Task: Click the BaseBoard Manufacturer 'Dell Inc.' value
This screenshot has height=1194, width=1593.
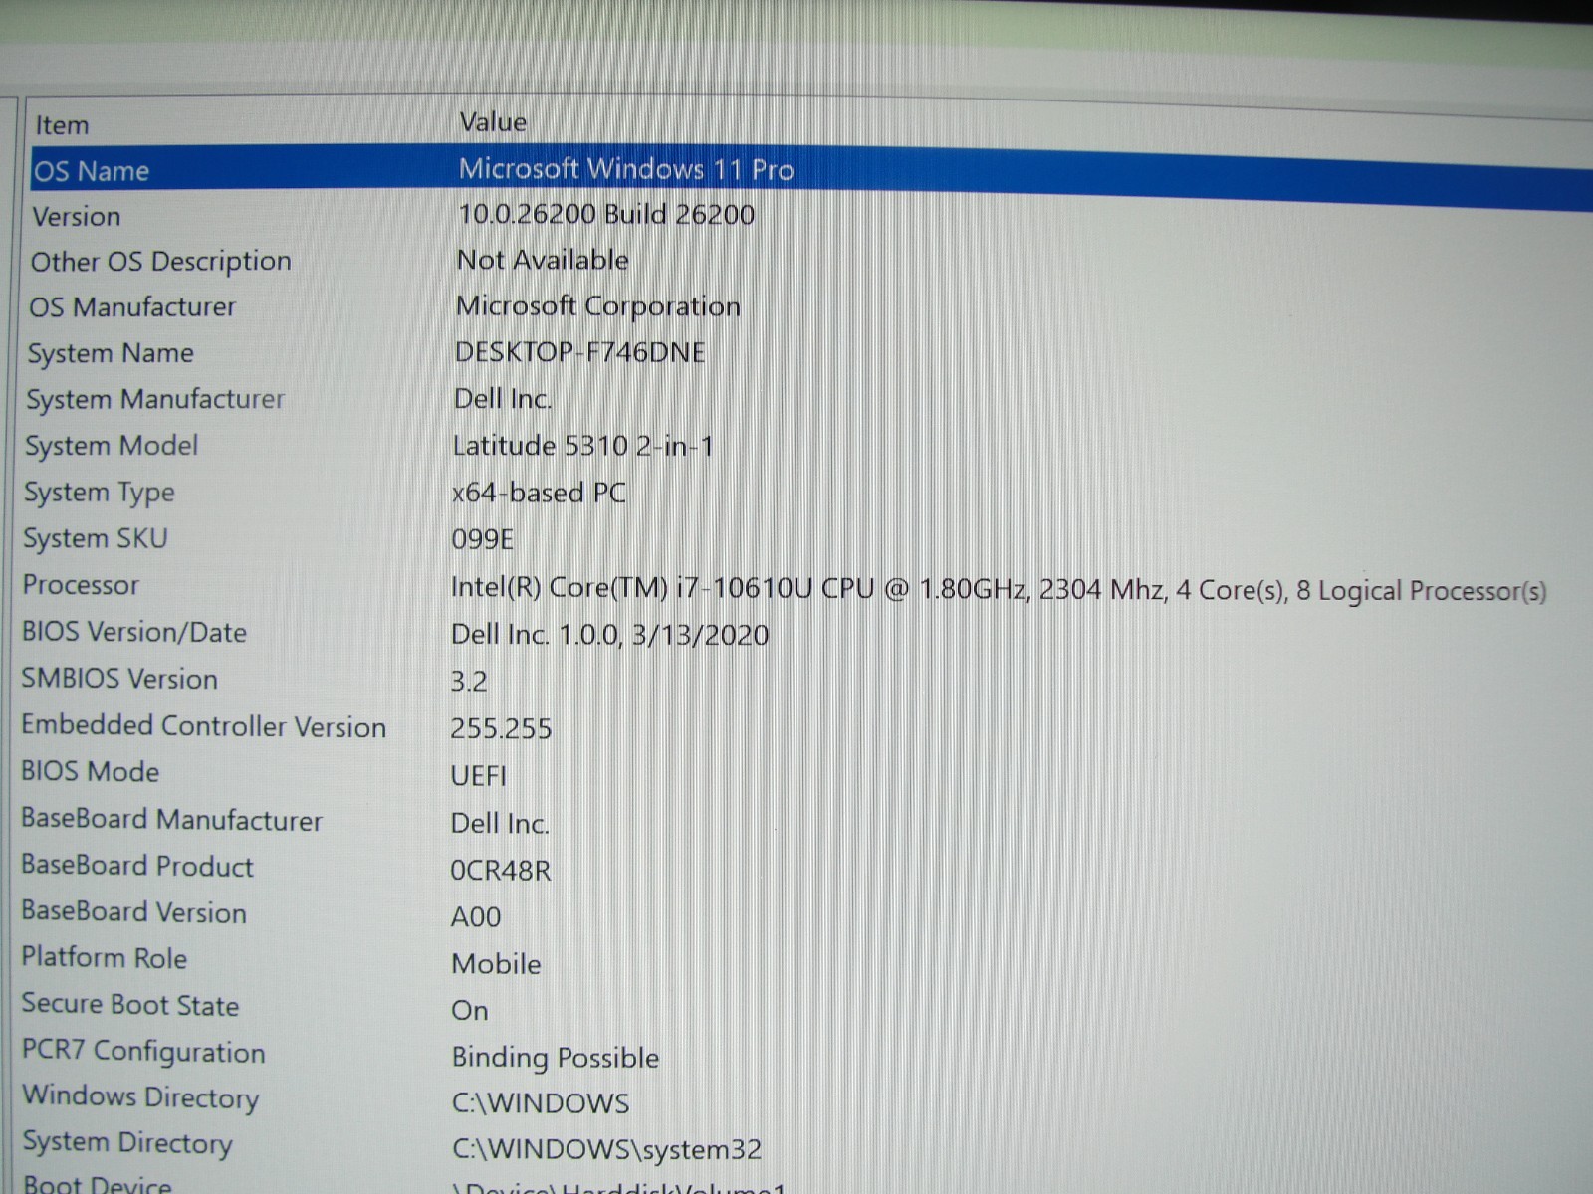Action: coord(500,824)
